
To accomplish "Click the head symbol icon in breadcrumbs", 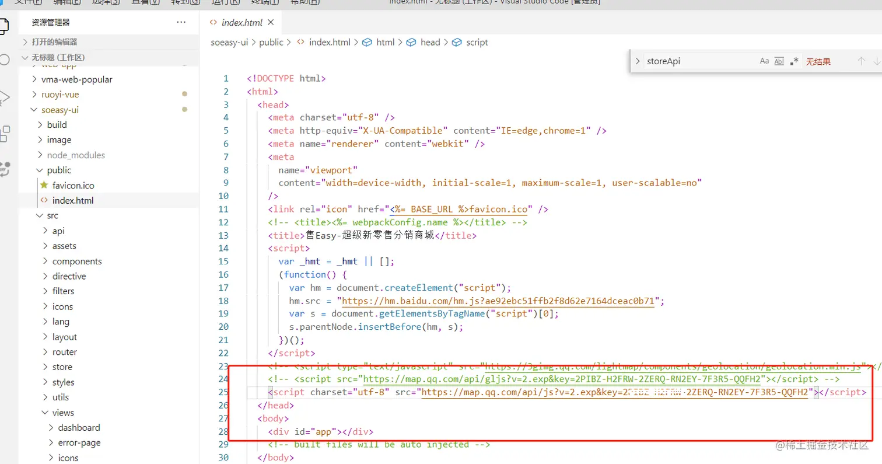I will (x=411, y=43).
